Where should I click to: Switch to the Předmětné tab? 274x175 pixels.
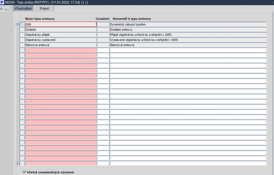23,9
